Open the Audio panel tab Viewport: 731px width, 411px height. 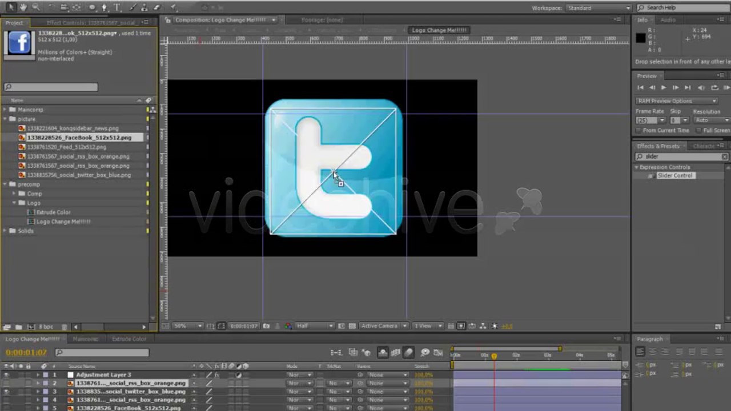668,20
